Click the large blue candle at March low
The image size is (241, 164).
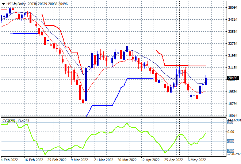[86, 87]
